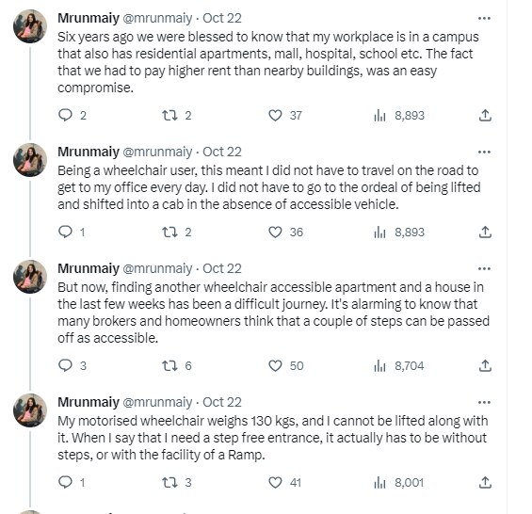Open profile avatar on second tweet
Viewport: 532px width, 514px height.
coord(30,160)
